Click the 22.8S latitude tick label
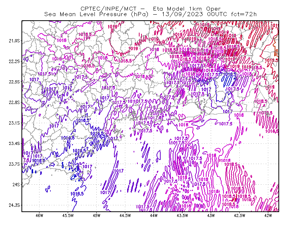The image size is (301, 232). tap(14, 102)
